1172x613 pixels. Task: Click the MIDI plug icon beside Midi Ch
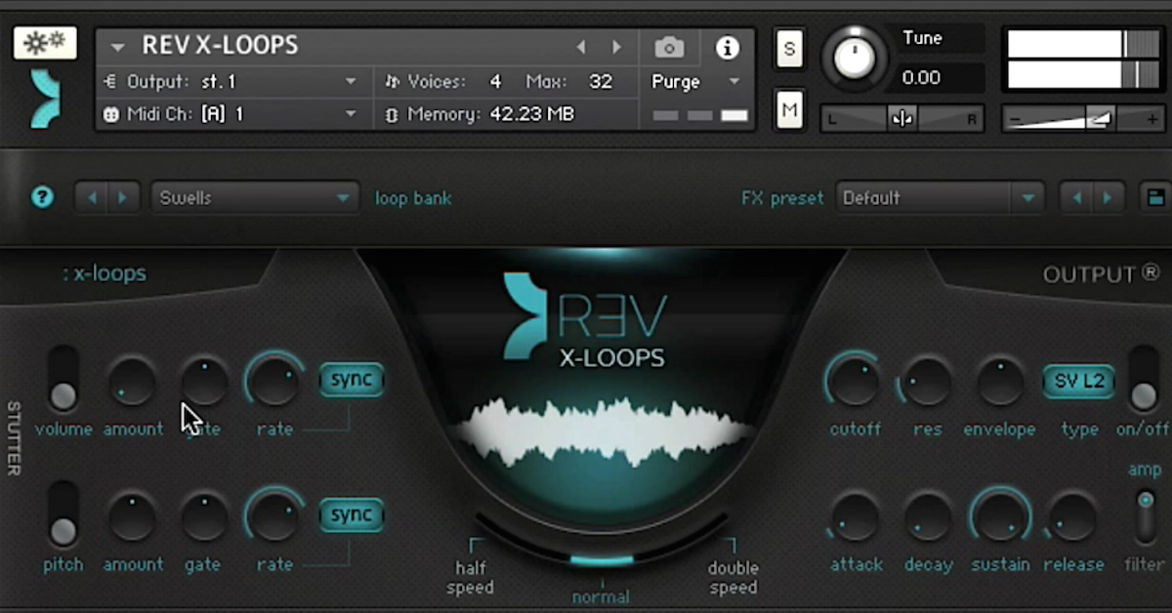(x=110, y=114)
